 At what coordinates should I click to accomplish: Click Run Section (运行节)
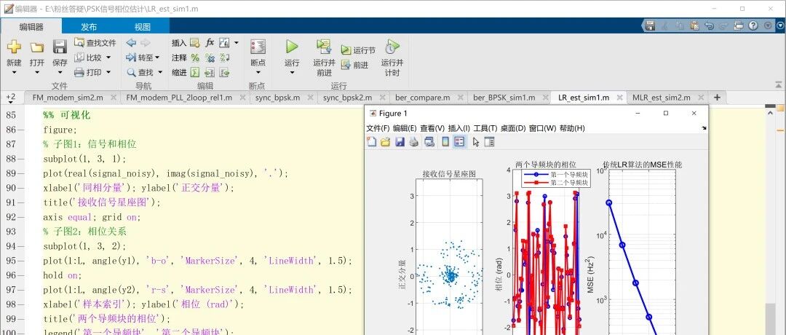point(358,50)
